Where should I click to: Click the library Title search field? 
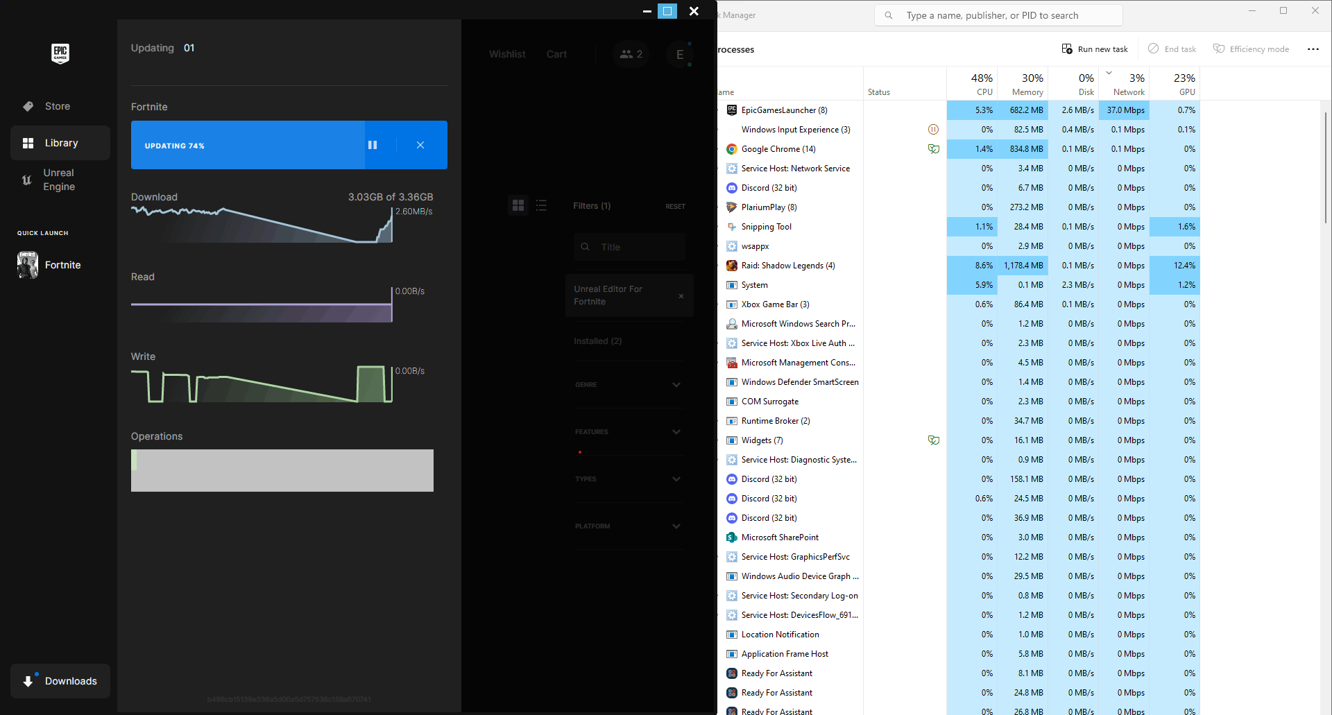(629, 247)
